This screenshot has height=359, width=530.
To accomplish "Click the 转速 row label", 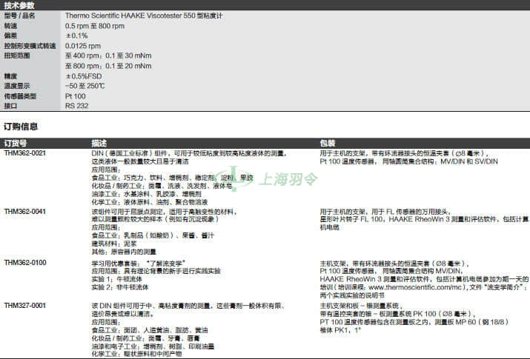I will [x=10, y=26].
